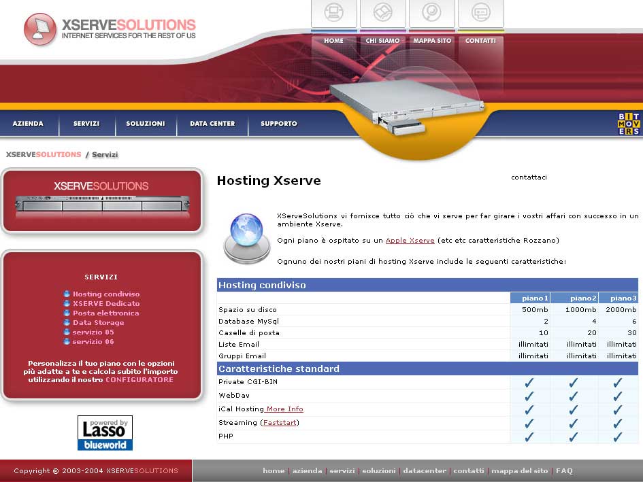The image size is (643, 482).
Task: Click the Xserve server image in banner
Action: coord(406,107)
